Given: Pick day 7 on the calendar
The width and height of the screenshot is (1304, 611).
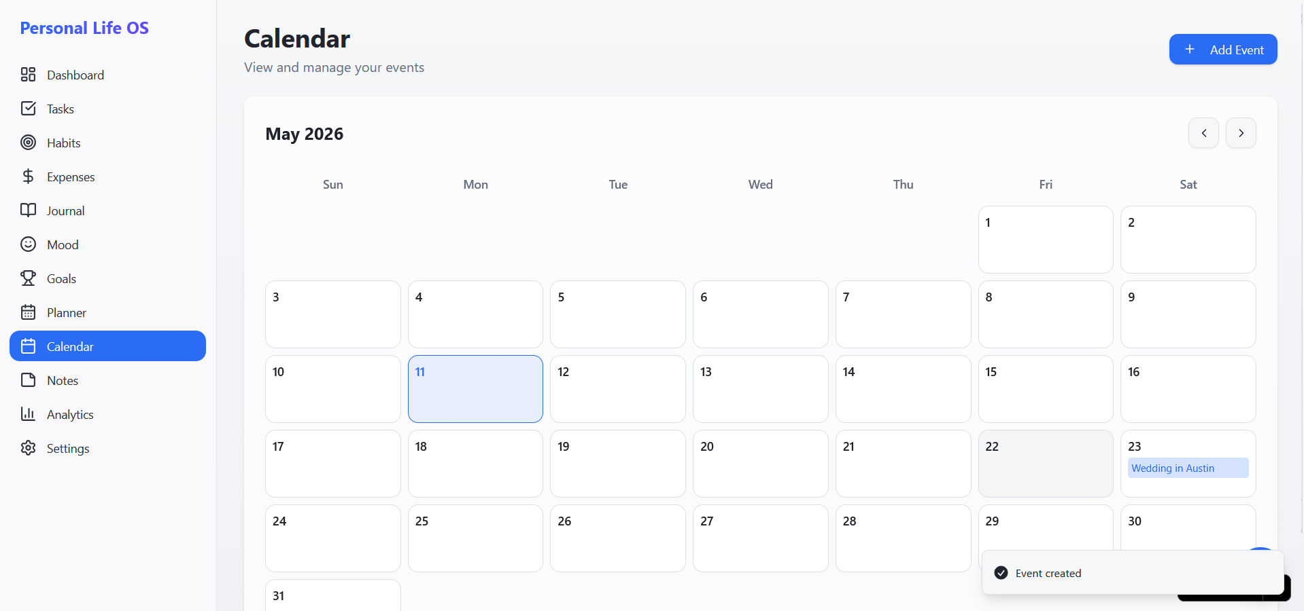Looking at the screenshot, I should (x=904, y=314).
